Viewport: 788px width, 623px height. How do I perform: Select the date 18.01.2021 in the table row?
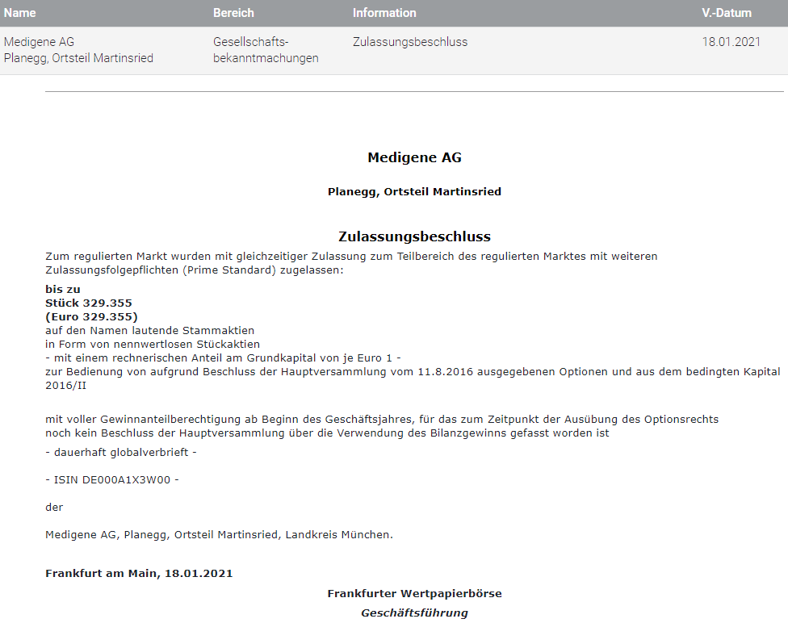click(731, 42)
